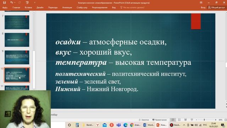
Task: Open the Слайд-шоу ribbon tab
Action: click(82, 7)
